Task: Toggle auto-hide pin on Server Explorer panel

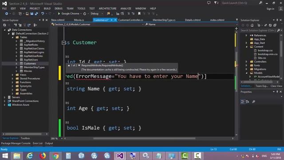Action: 43,20
